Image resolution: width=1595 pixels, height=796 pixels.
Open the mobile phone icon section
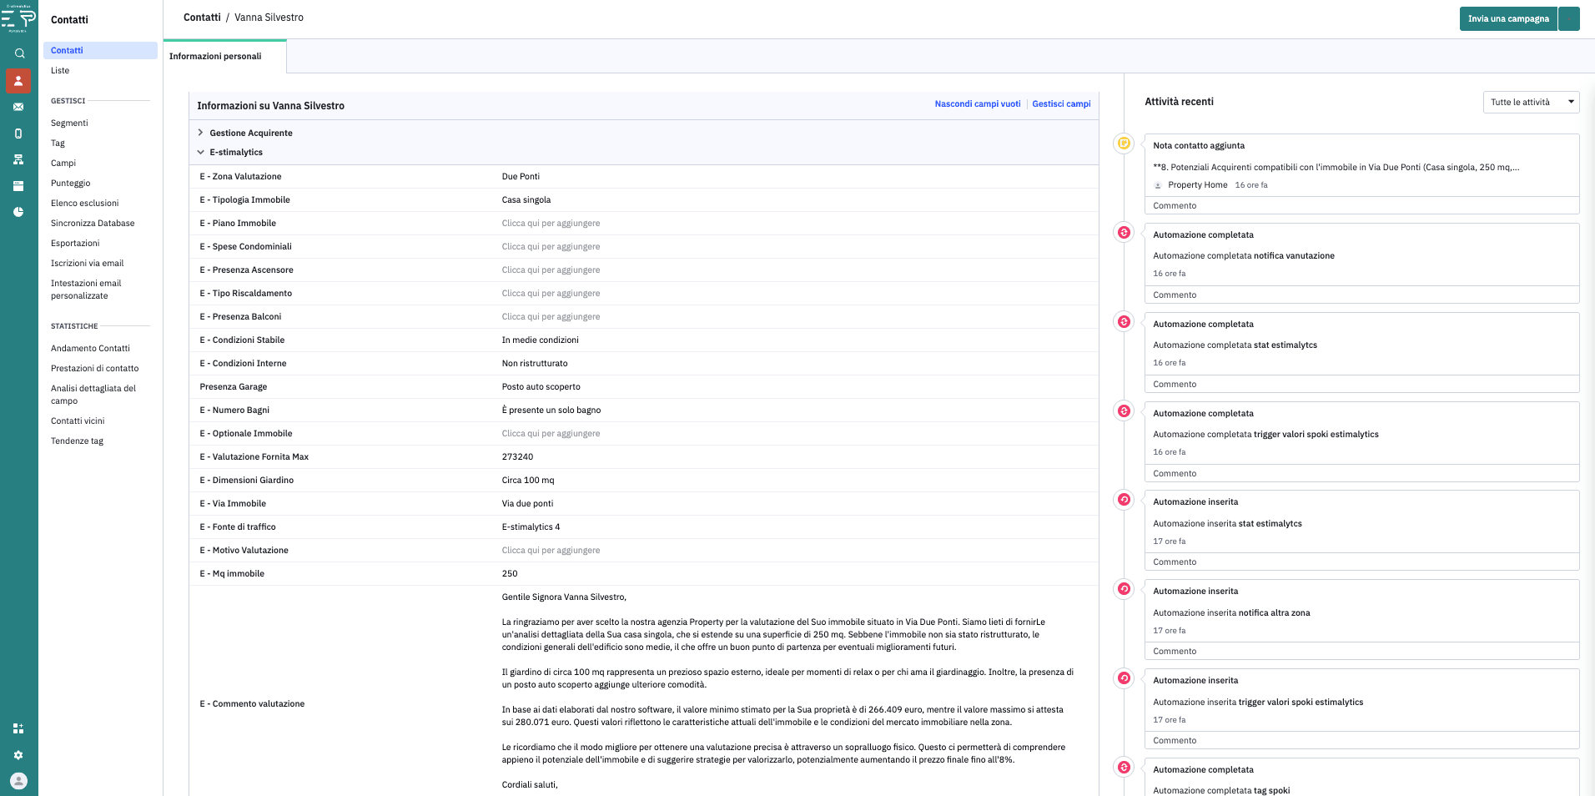click(18, 134)
